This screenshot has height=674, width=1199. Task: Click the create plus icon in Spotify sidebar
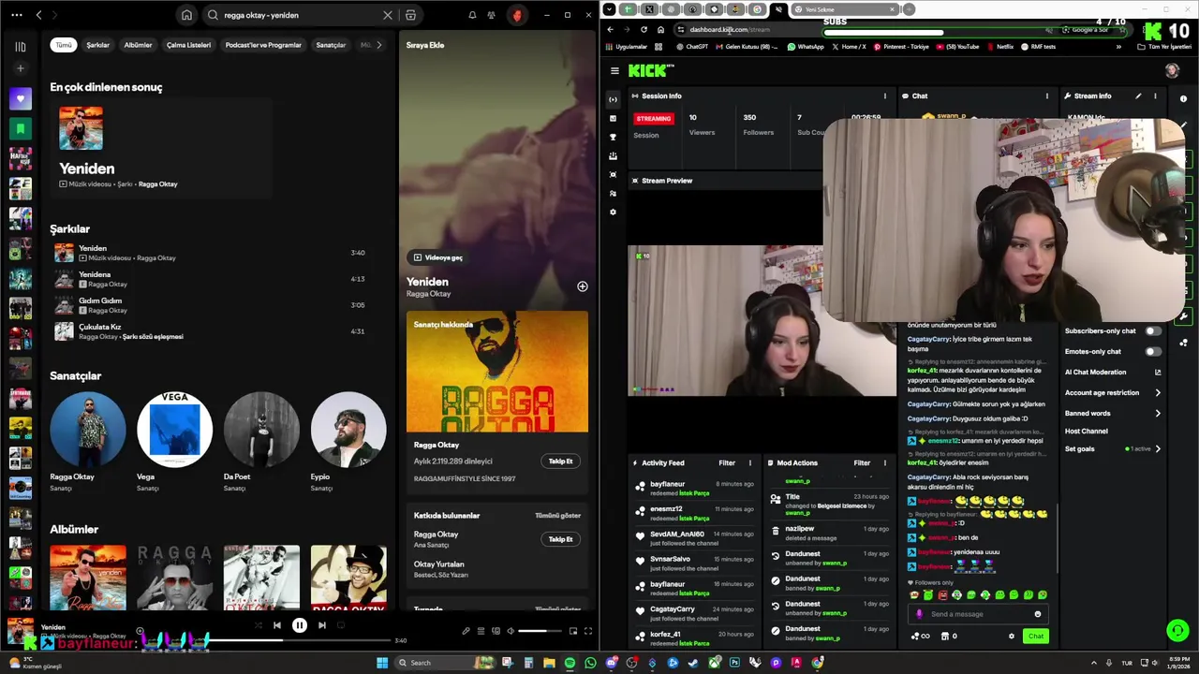(x=21, y=68)
